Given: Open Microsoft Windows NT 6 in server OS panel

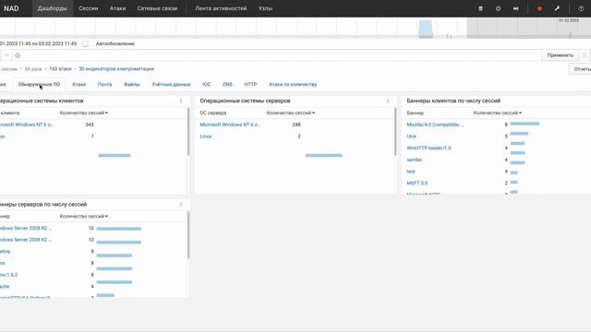Looking at the screenshot, I should pos(230,125).
